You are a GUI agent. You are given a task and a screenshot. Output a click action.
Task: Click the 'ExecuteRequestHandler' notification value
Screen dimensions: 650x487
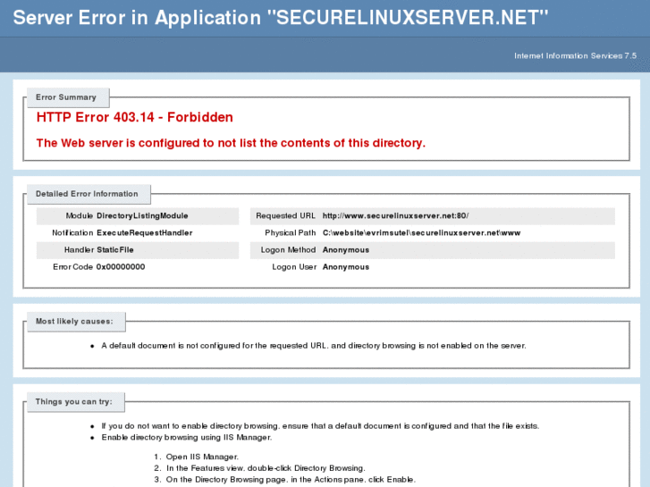click(x=144, y=232)
